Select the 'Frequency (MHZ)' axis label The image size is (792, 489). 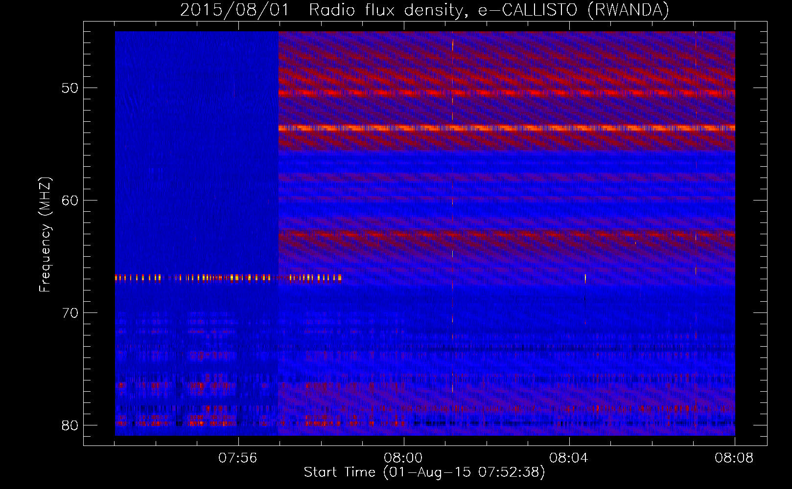(x=45, y=235)
